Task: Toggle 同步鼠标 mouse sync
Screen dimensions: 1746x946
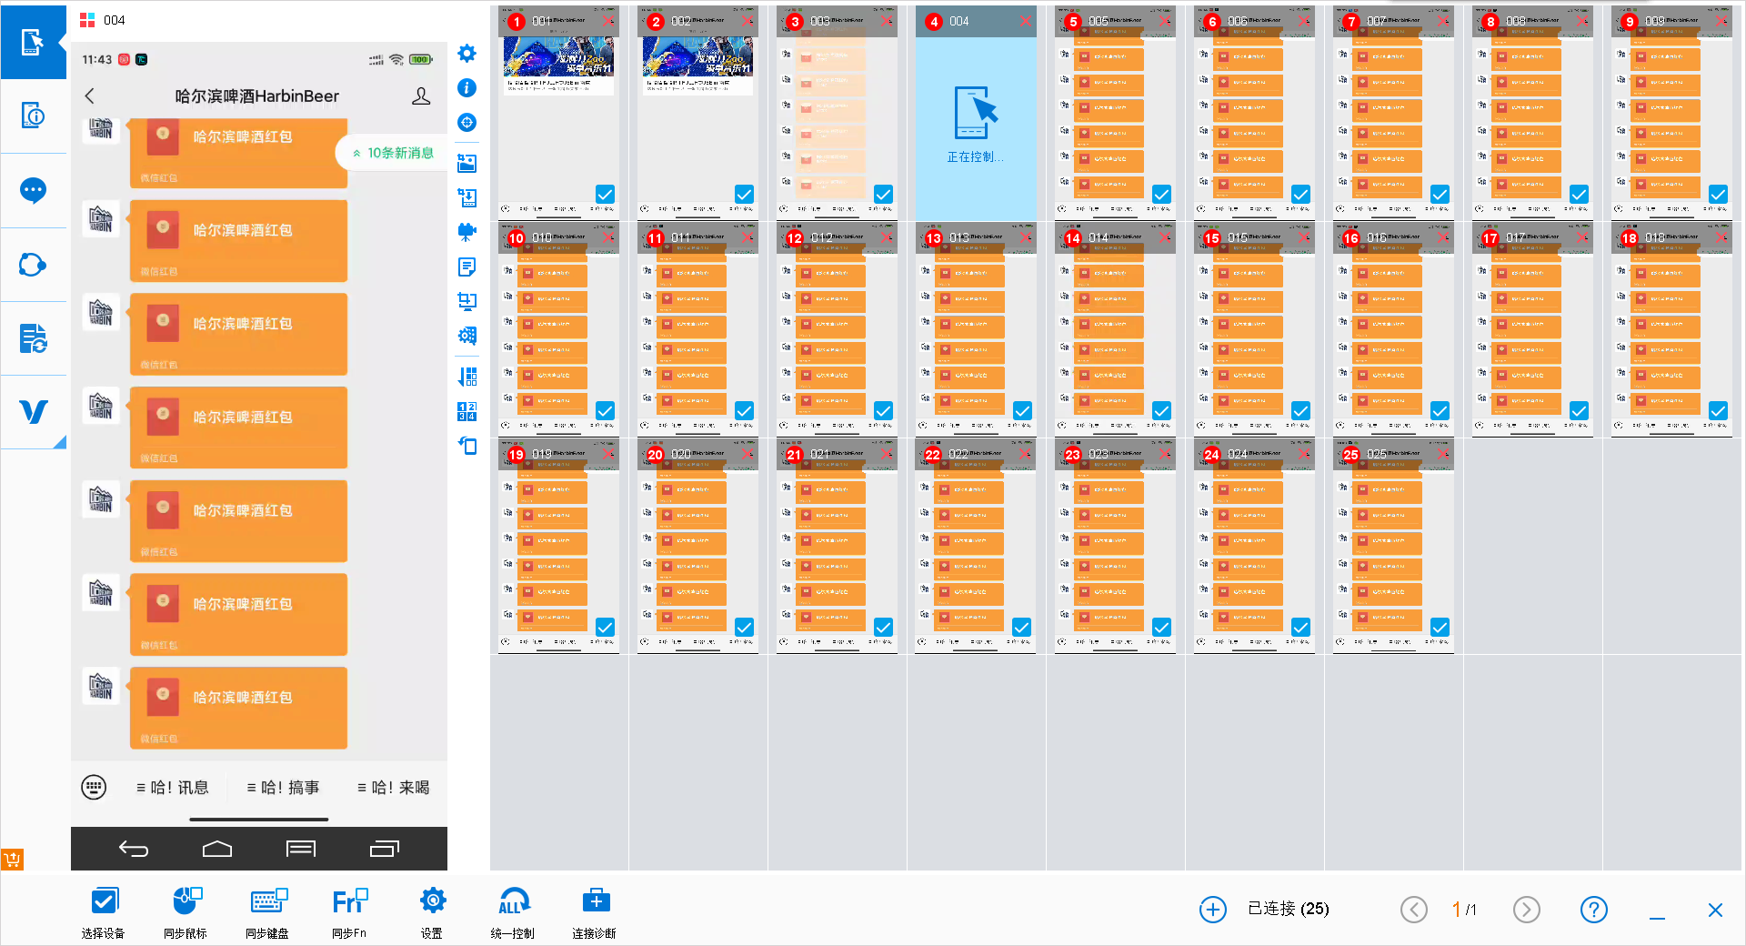Action: coord(186,912)
